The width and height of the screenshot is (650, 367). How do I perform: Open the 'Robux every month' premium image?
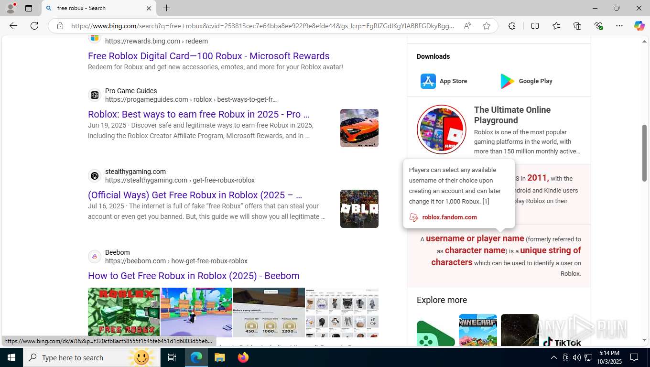pos(269,313)
